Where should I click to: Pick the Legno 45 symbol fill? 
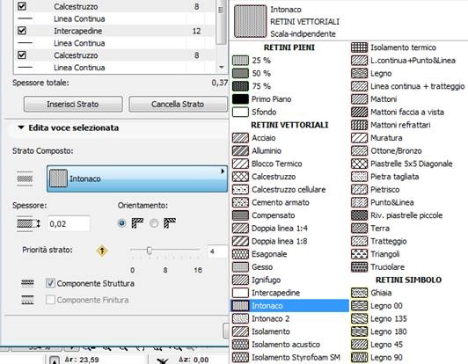pos(359,345)
